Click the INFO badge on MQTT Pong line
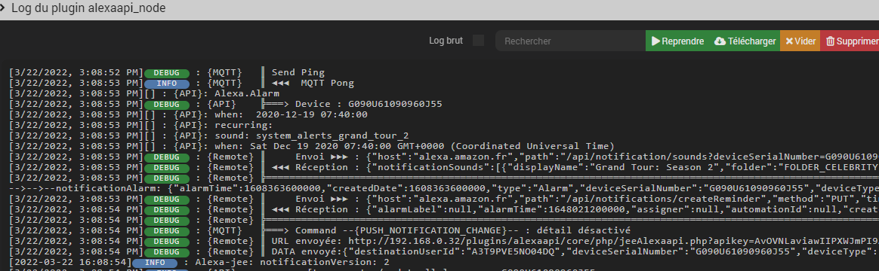 [167, 84]
